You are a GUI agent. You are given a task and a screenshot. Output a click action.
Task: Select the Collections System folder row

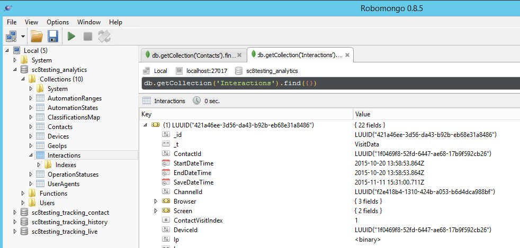click(57, 89)
